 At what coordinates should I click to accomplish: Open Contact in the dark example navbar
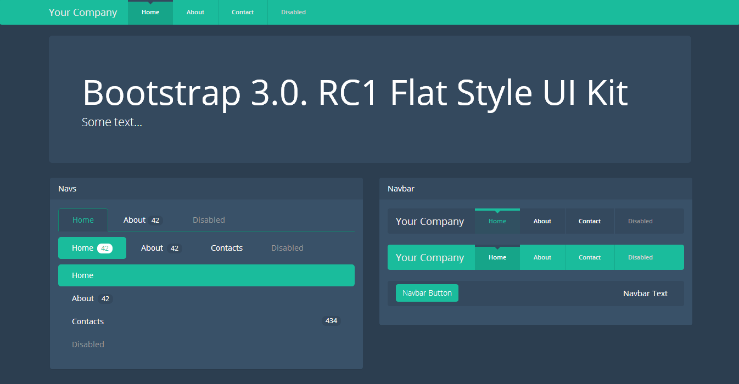click(x=590, y=222)
